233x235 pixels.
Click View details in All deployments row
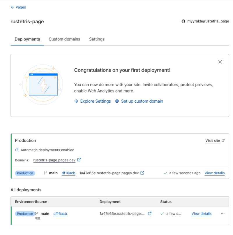click(201, 213)
